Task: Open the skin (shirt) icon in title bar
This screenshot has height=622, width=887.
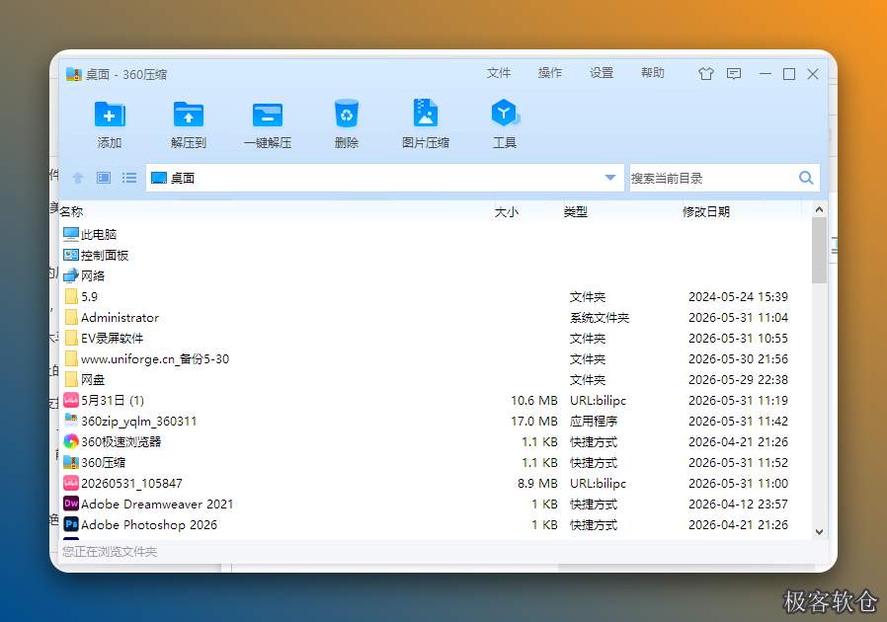Action: [705, 74]
